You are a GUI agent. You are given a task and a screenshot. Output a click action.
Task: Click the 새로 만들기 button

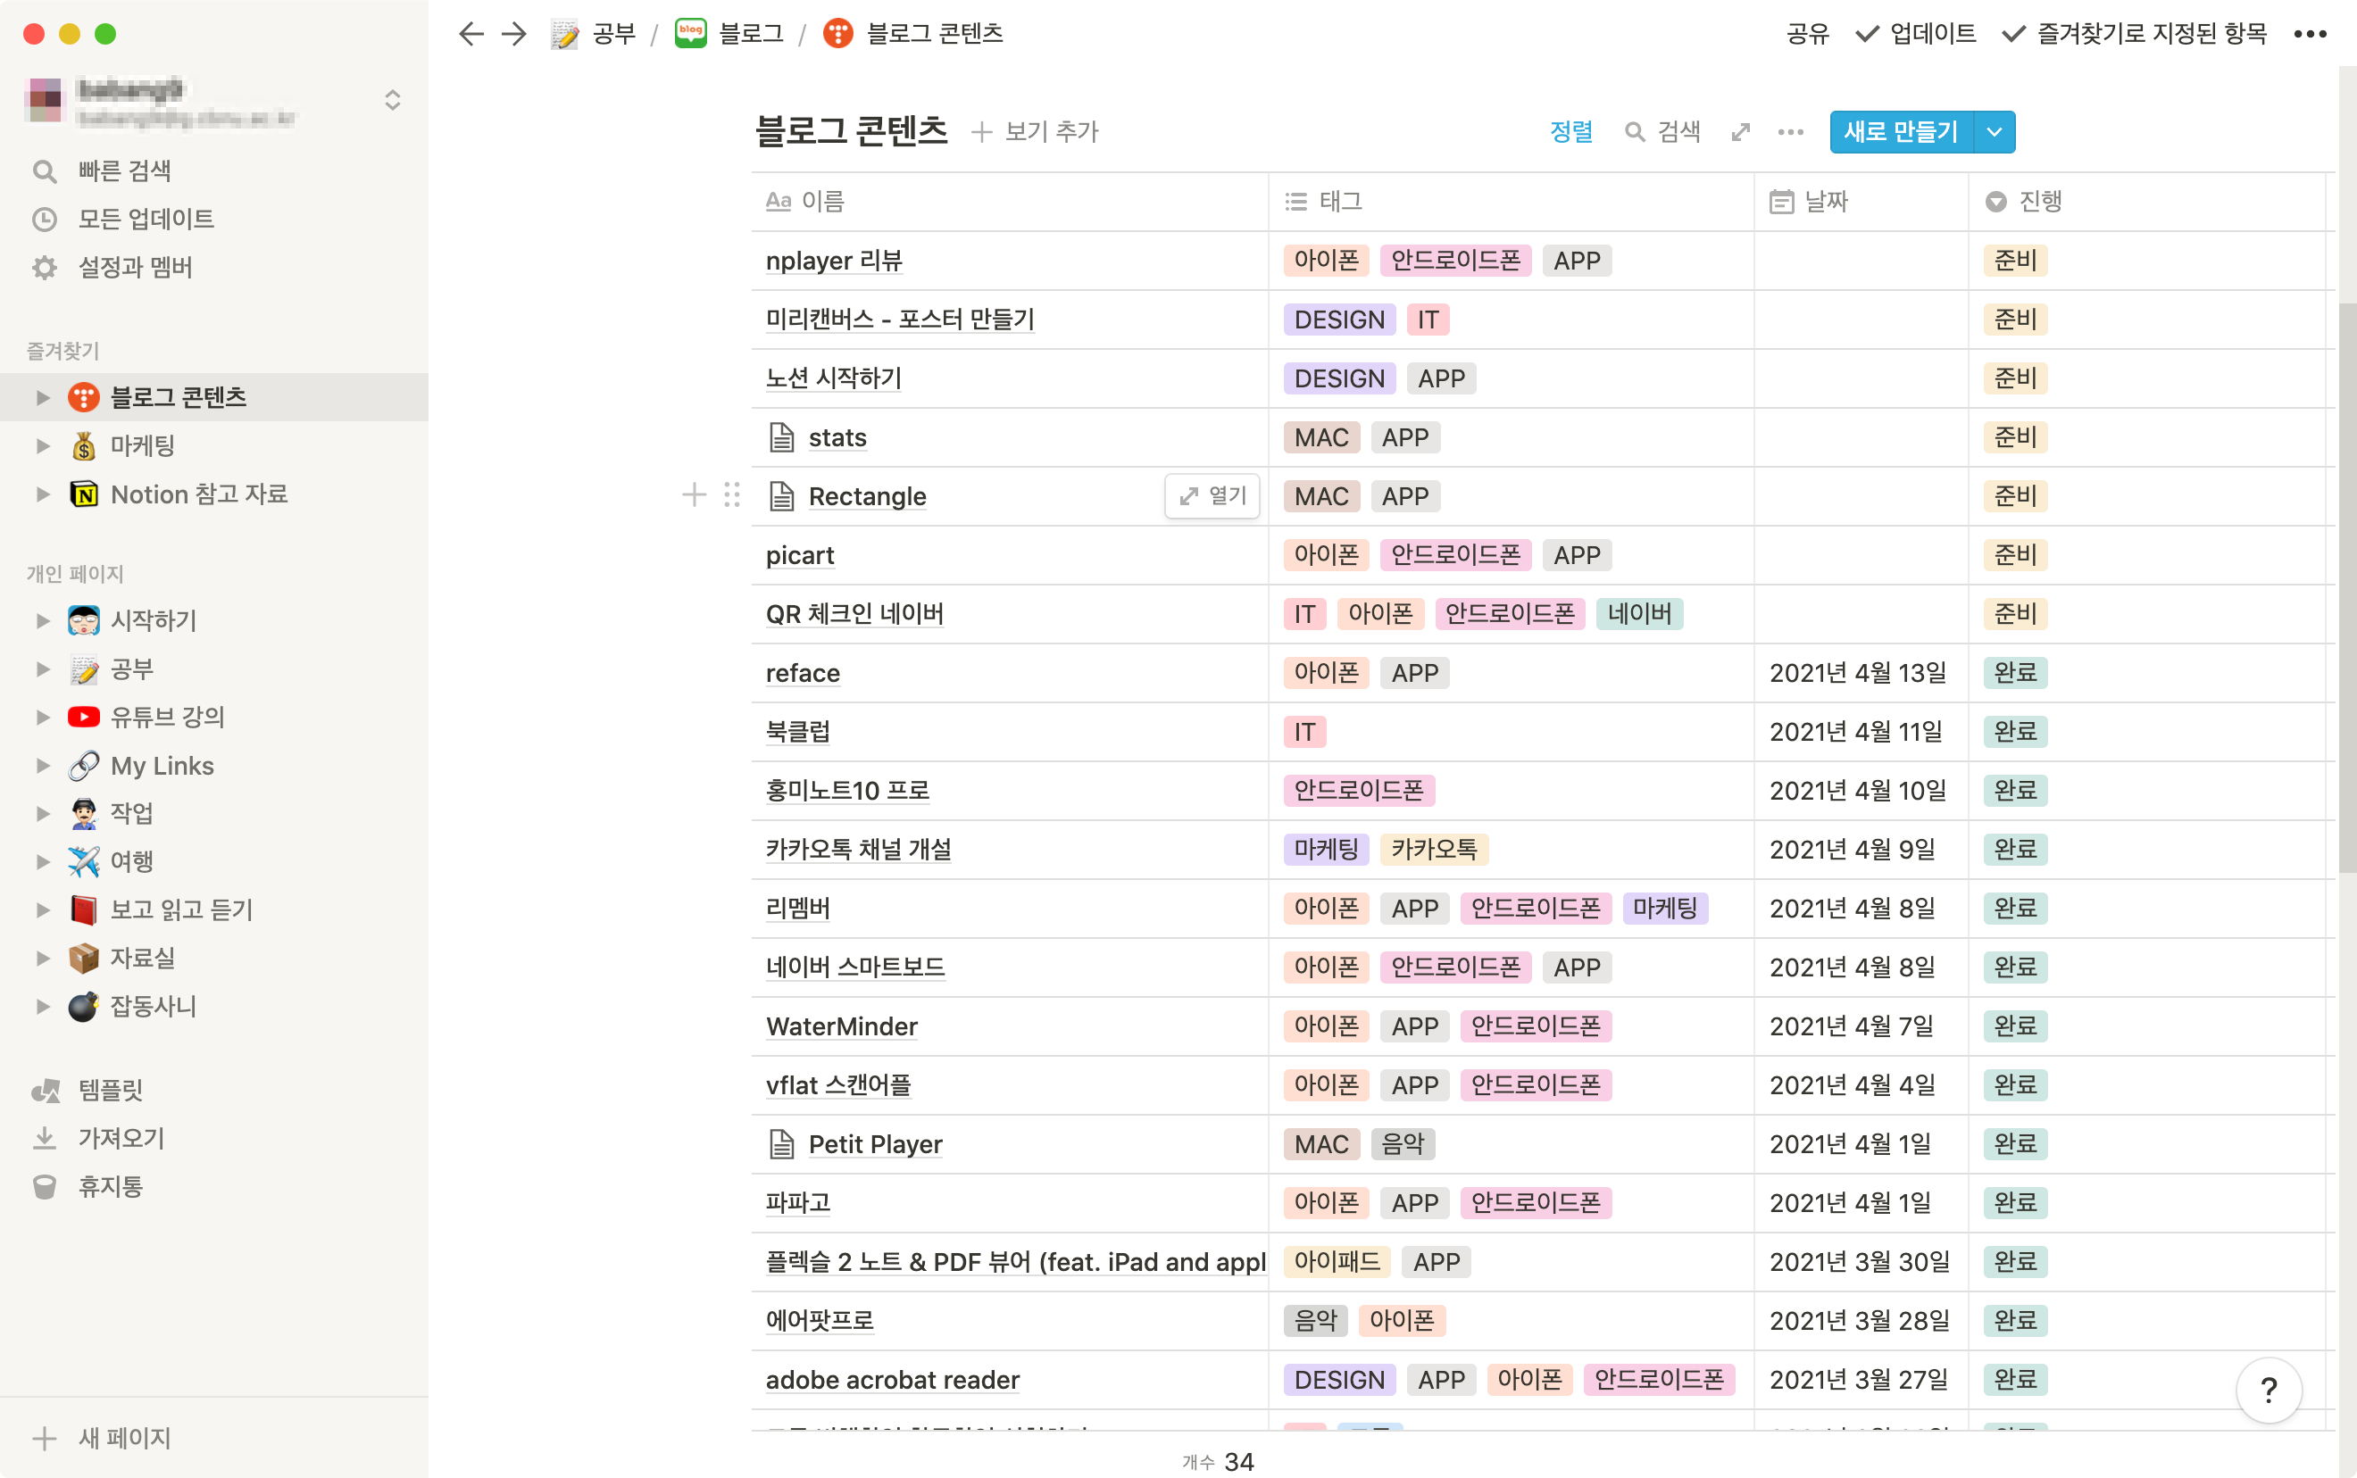(1900, 132)
